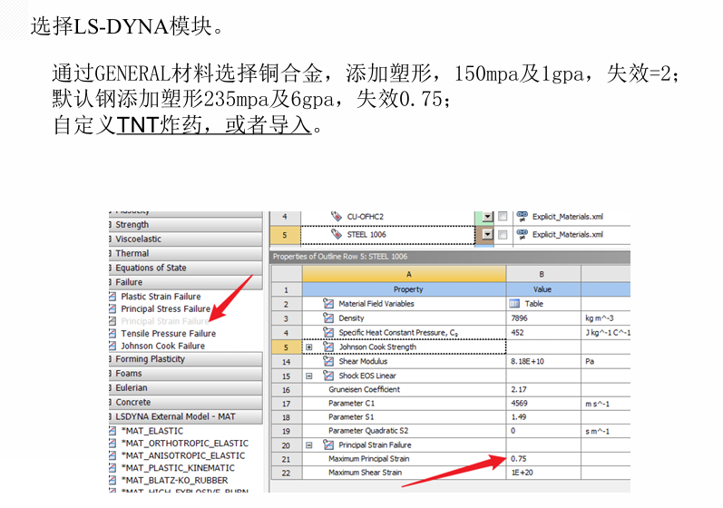
Task: Click the *MAT_BLATZ-KO_RUBBER model icon
Action: (x=112, y=481)
